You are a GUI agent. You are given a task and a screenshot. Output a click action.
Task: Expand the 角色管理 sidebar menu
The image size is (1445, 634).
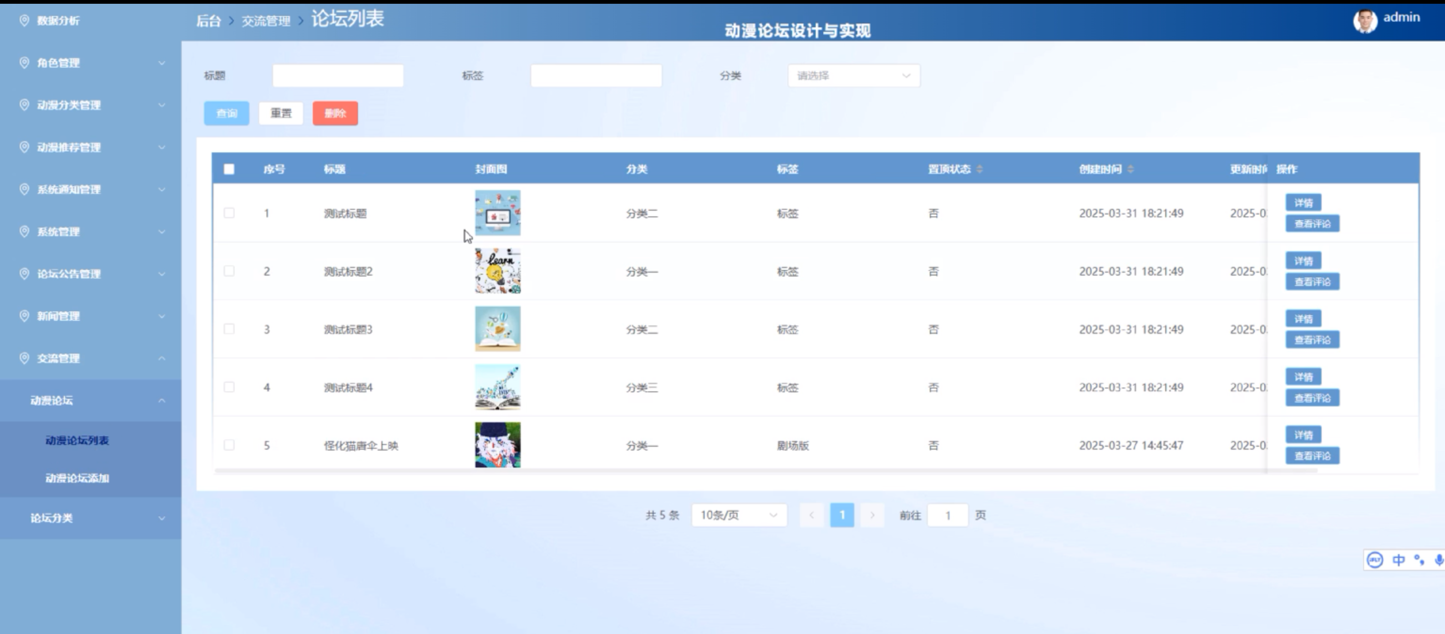tap(90, 63)
